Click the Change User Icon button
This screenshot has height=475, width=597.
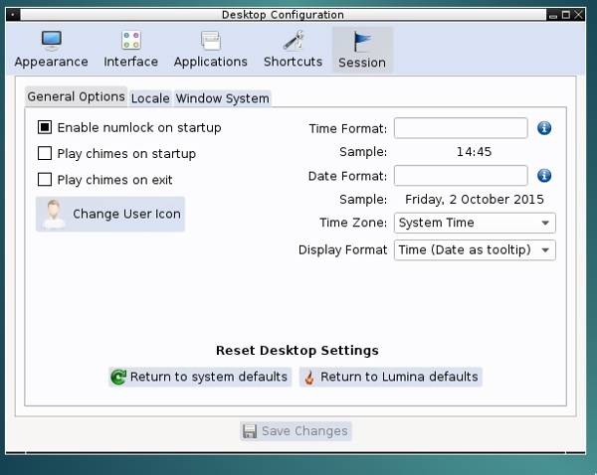[110, 214]
